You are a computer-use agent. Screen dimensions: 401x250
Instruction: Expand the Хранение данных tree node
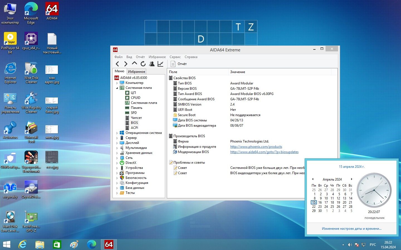coord(117,153)
